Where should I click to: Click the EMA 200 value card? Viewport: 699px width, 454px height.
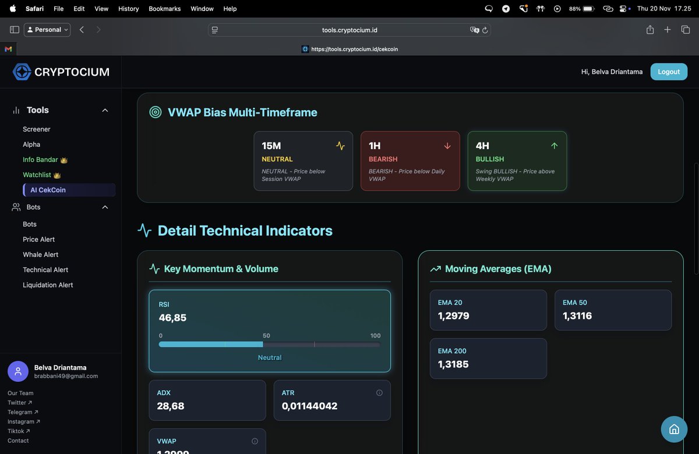pyautogui.click(x=488, y=359)
